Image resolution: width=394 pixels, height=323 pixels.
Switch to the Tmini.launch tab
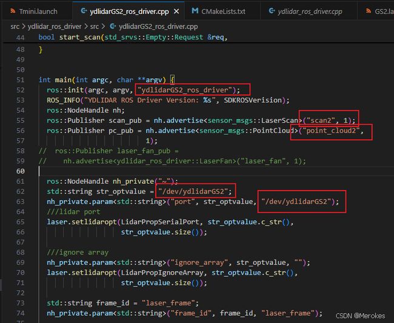pos(38,11)
